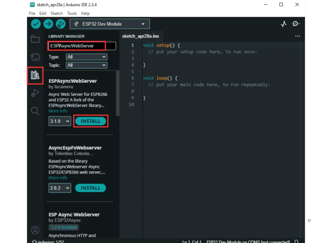This screenshot has width=332, height=243.
Task: Open the Boards Manager sidebar icon
Action: click(35, 58)
